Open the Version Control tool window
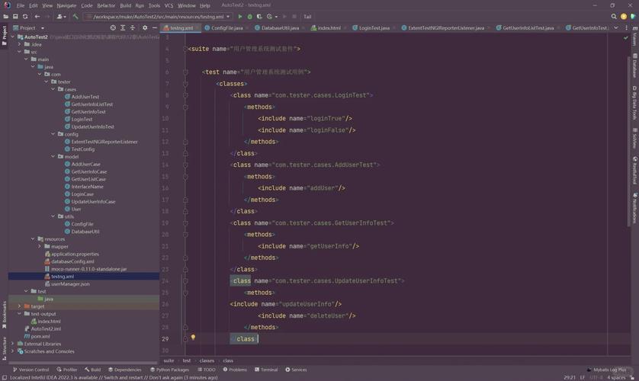Image resolution: width=639 pixels, height=381 pixels. click(31, 370)
